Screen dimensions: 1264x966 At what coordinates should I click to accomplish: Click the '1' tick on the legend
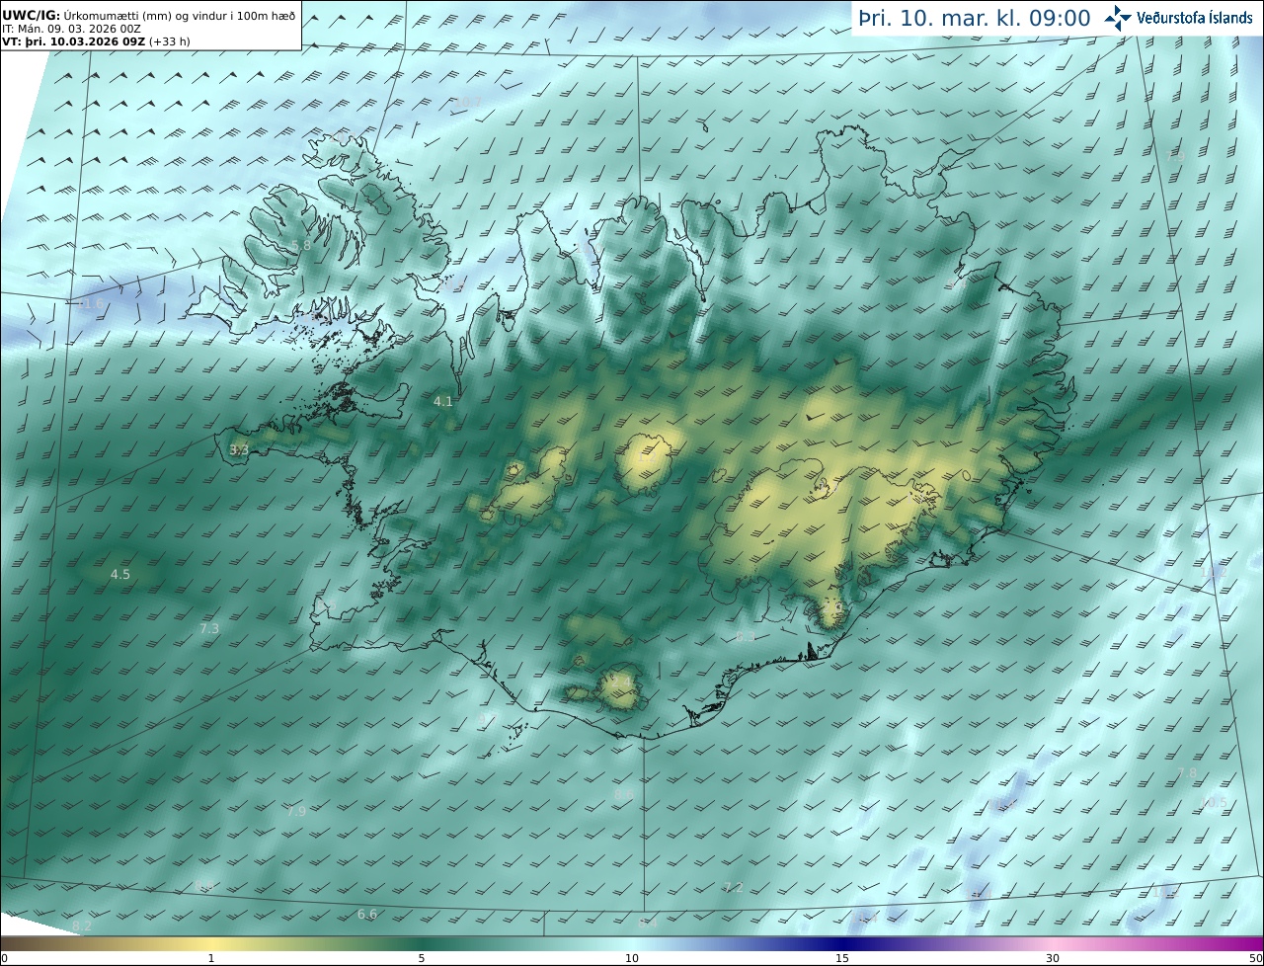pos(211,959)
